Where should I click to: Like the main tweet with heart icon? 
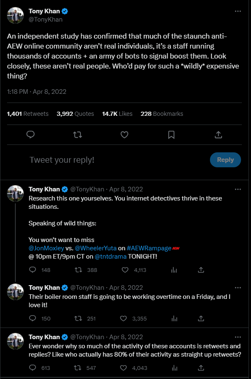pyautogui.click(x=124, y=134)
